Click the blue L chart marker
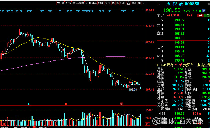The height and width of the screenshot is (128, 210). pyautogui.click(x=29, y=104)
